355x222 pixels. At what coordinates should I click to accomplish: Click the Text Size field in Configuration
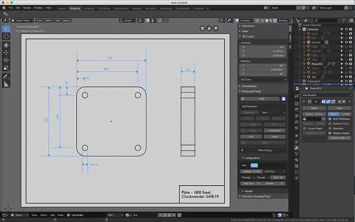(x=253, y=183)
